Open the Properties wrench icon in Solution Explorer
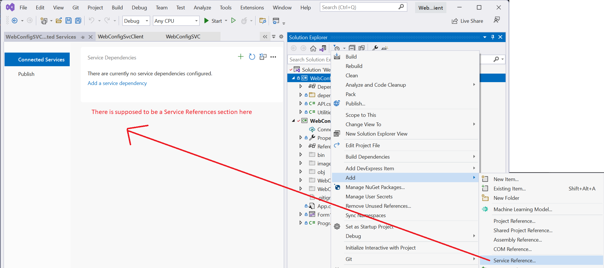 tap(375, 48)
